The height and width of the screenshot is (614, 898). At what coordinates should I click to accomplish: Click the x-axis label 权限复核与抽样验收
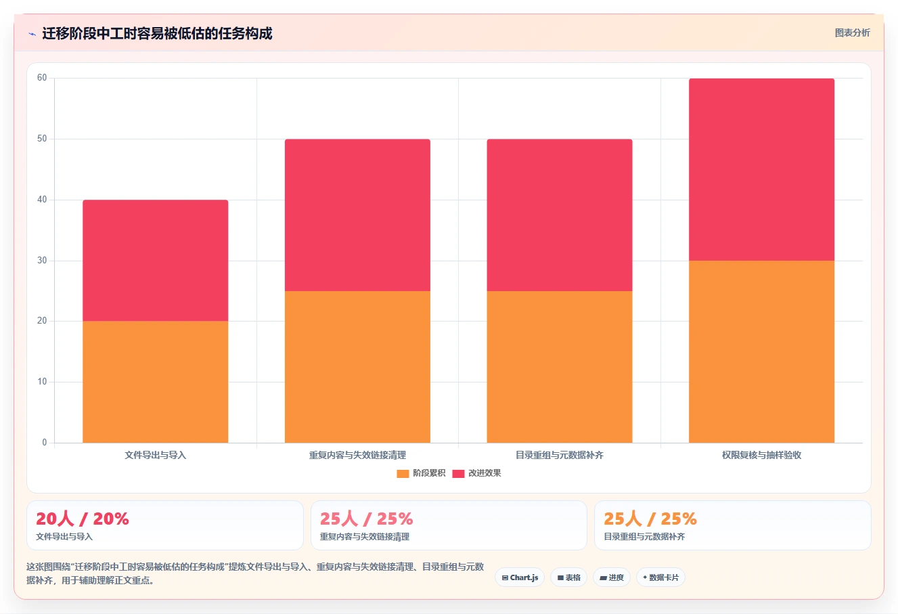762,455
